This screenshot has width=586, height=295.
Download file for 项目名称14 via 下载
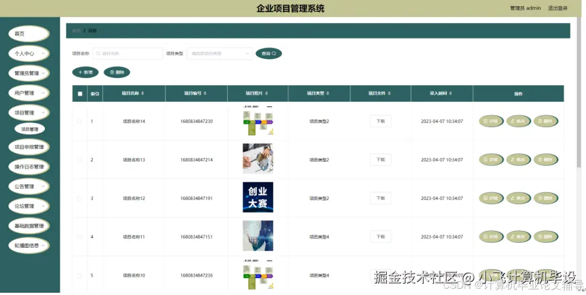click(x=381, y=121)
